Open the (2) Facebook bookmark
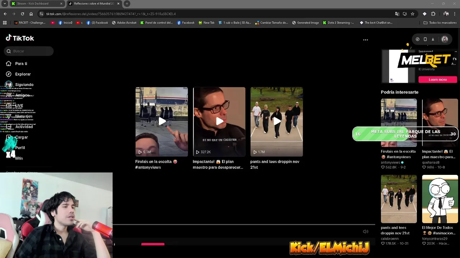The height and width of the screenshot is (258, 460). 97,23
